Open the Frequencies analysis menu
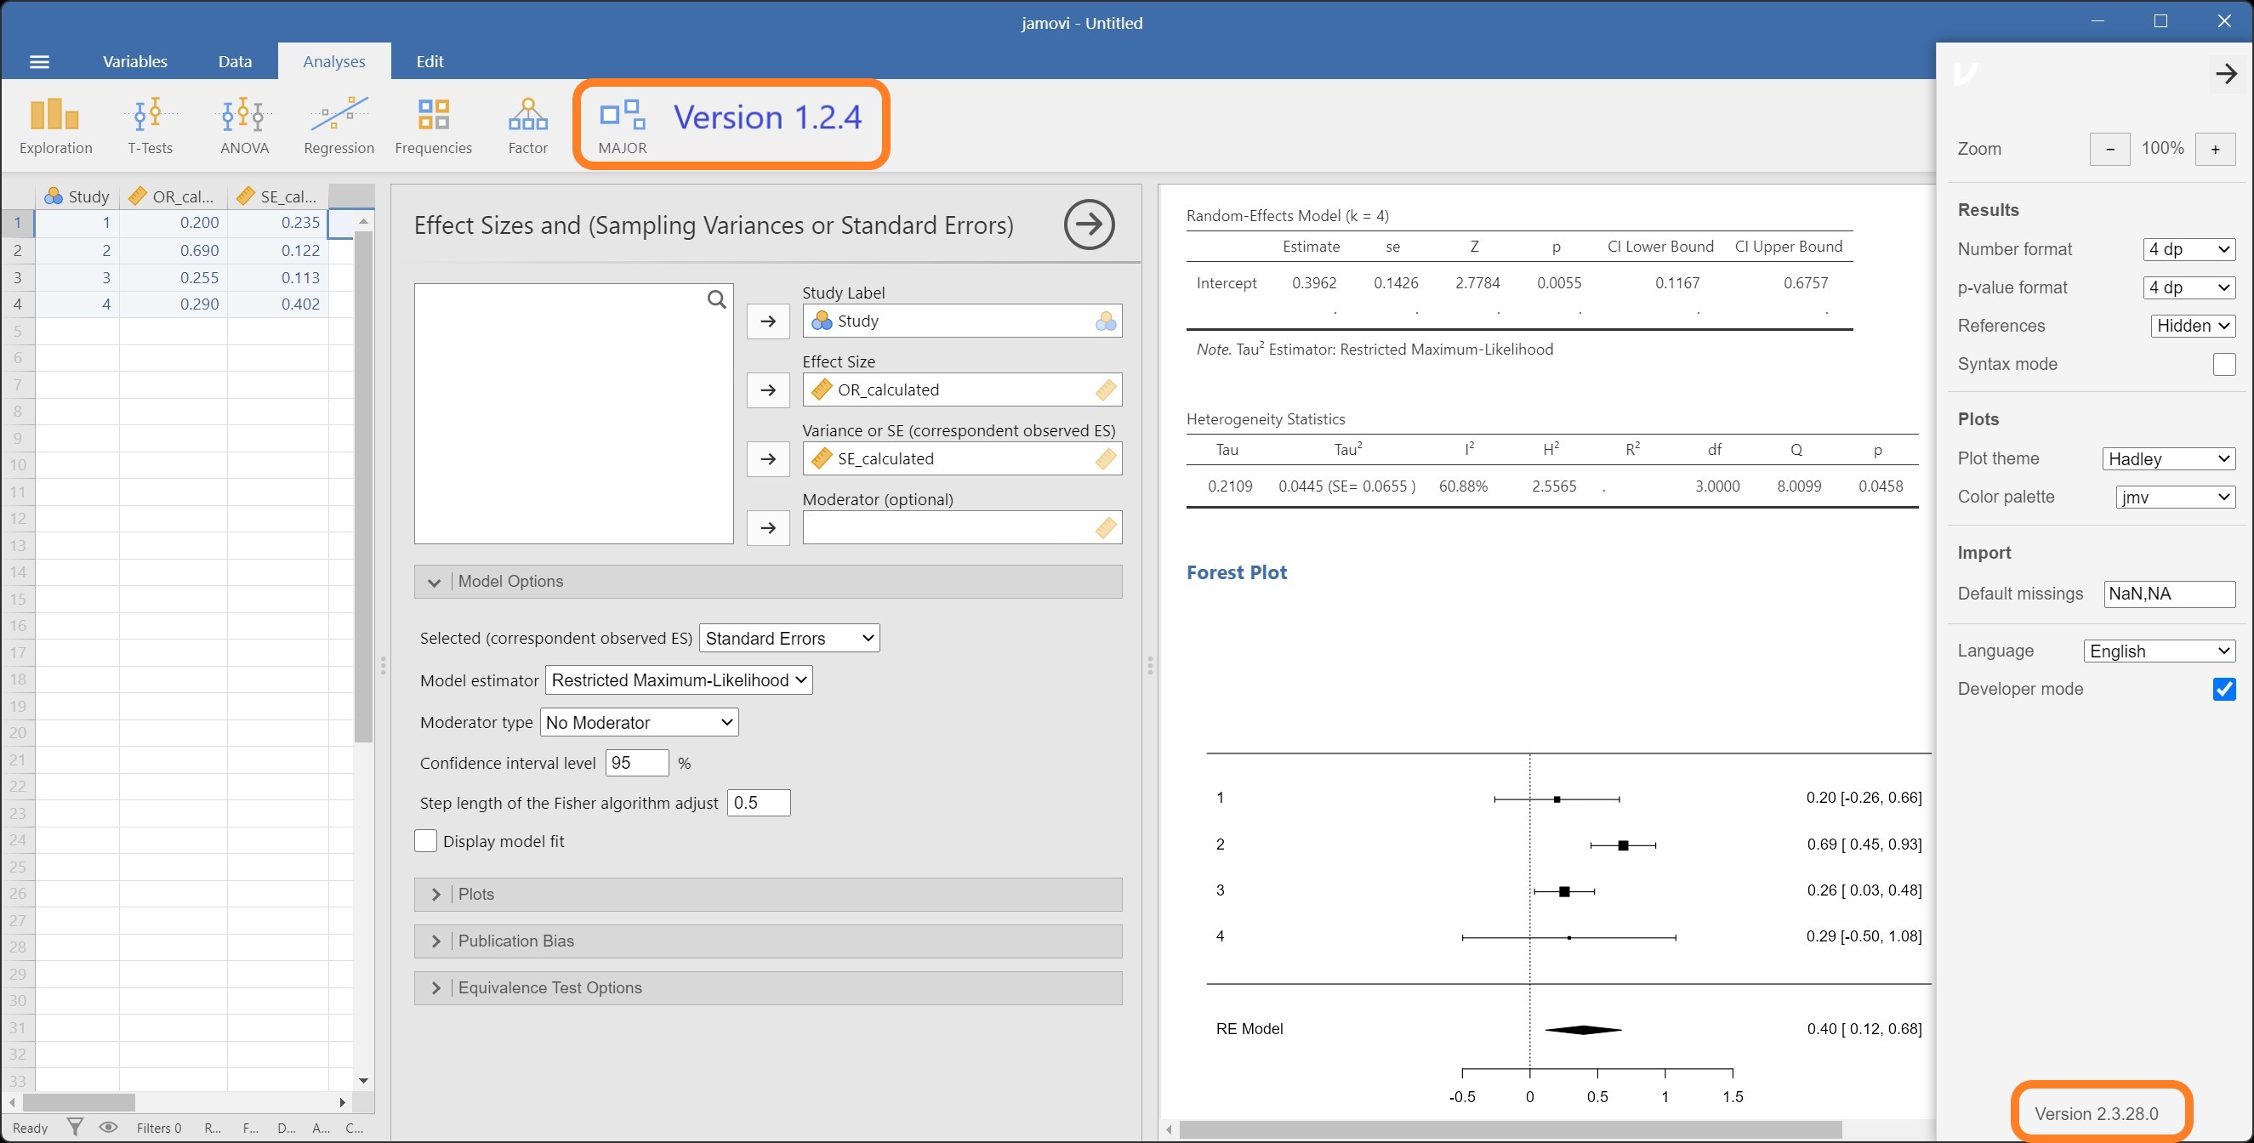2254x1143 pixels. [x=433, y=125]
